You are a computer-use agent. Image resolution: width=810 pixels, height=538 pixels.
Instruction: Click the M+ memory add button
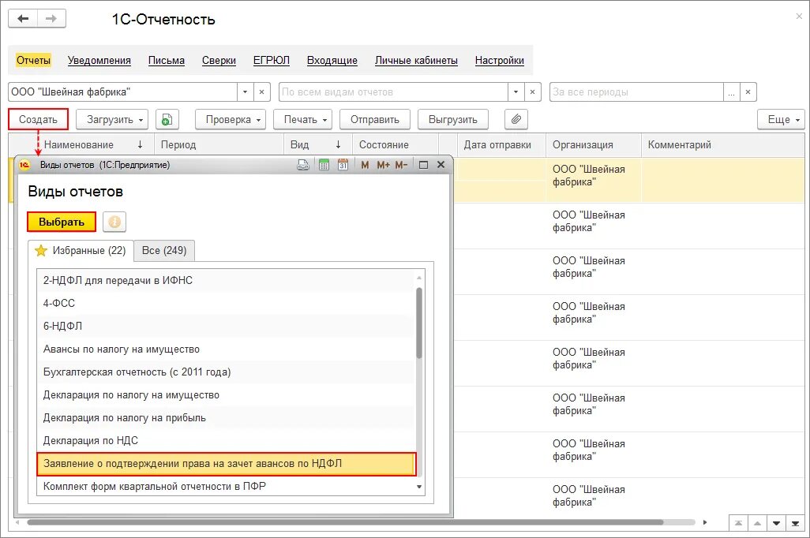click(x=383, y=165)
